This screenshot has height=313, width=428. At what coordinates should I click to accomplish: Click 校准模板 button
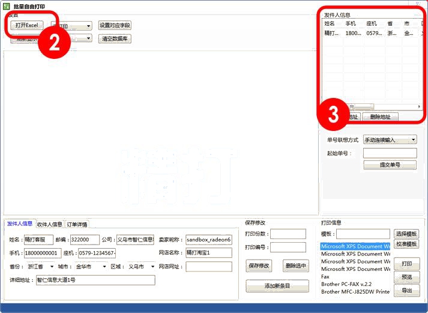[x=406, y=244]
